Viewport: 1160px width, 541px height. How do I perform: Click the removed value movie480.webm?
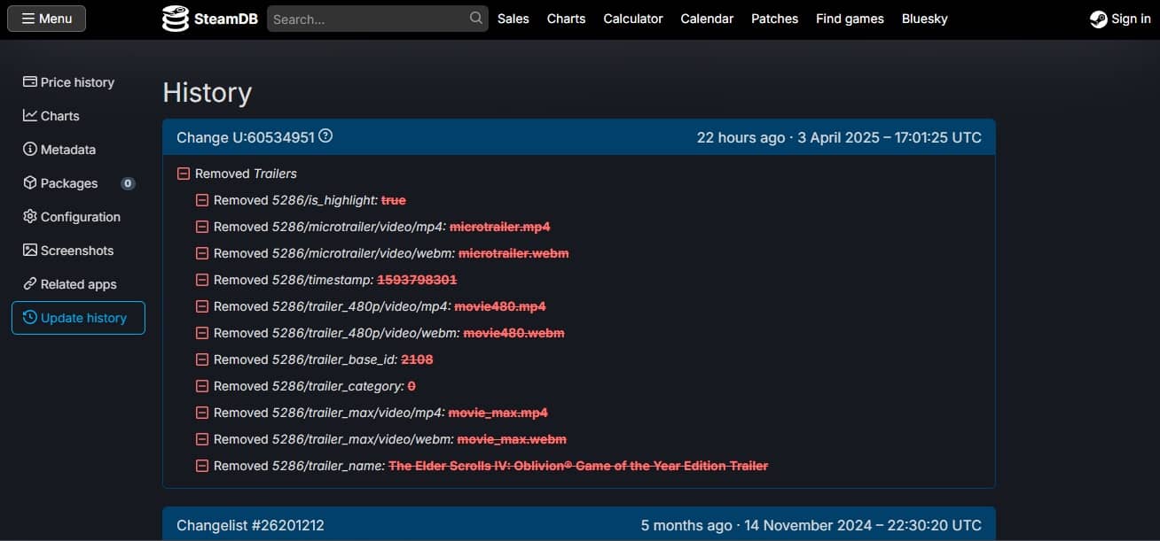click(x=513, y=333)
